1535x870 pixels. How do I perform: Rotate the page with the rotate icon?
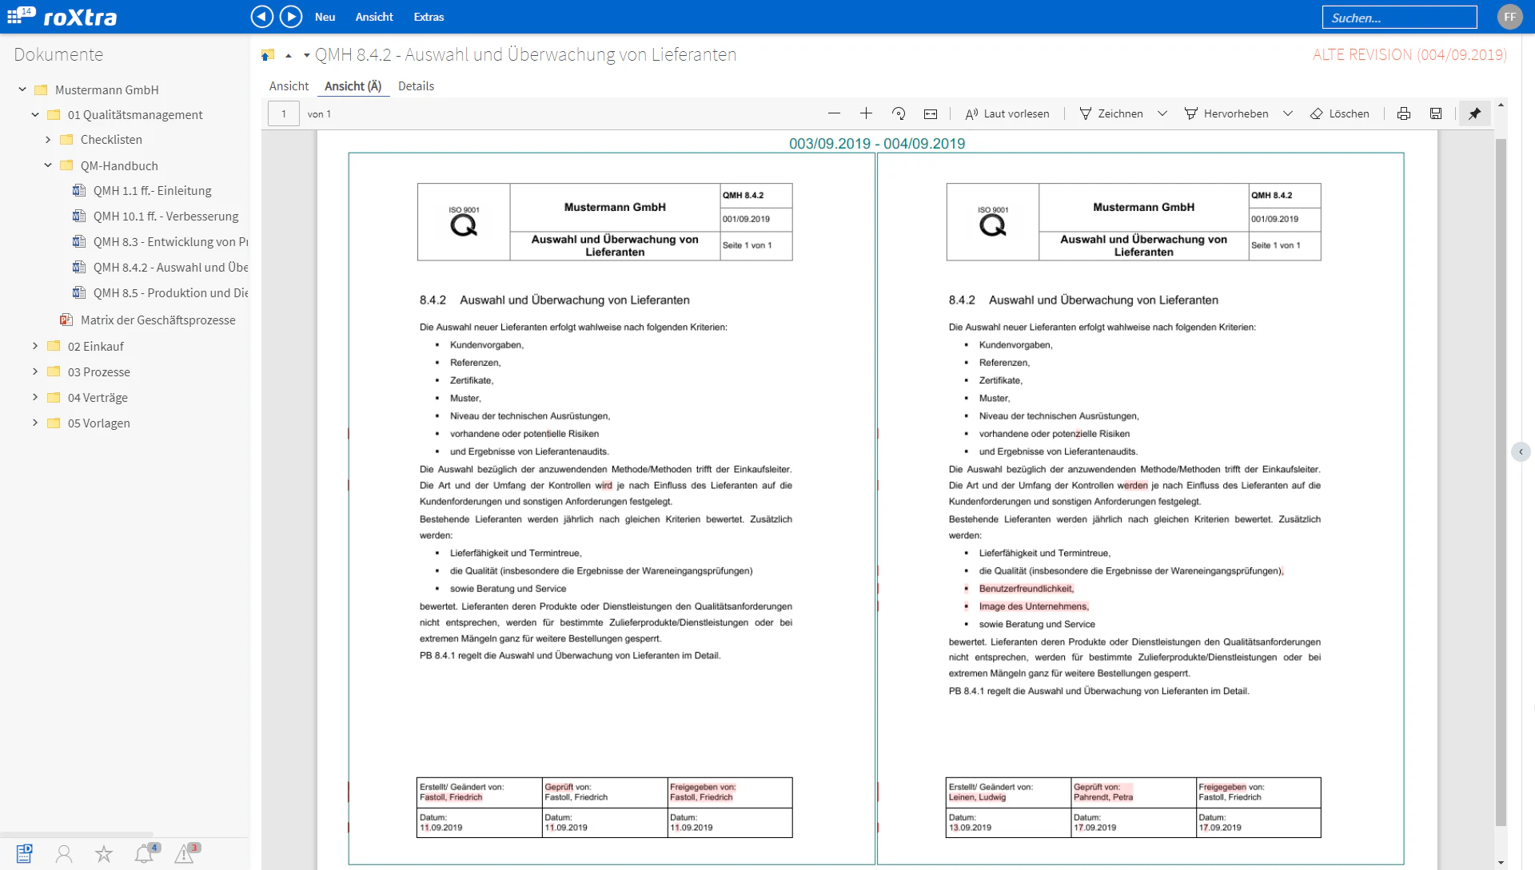(899, 113)
